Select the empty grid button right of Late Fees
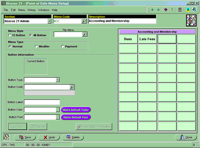The height and width of the screenshot is (148, 200). 167,39
